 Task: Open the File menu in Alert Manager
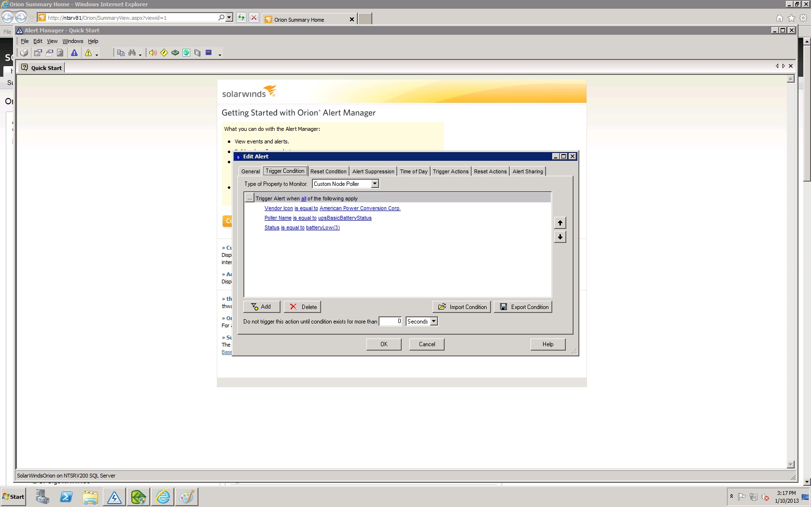pos(25,42)
